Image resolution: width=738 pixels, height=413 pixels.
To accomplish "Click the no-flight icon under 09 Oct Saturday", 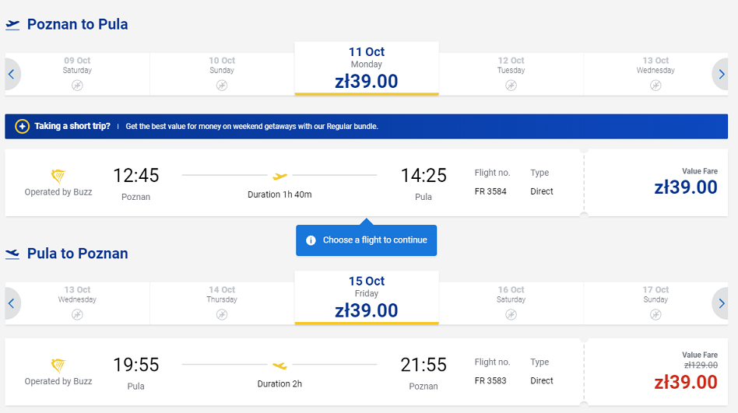I will coord(77,85).
